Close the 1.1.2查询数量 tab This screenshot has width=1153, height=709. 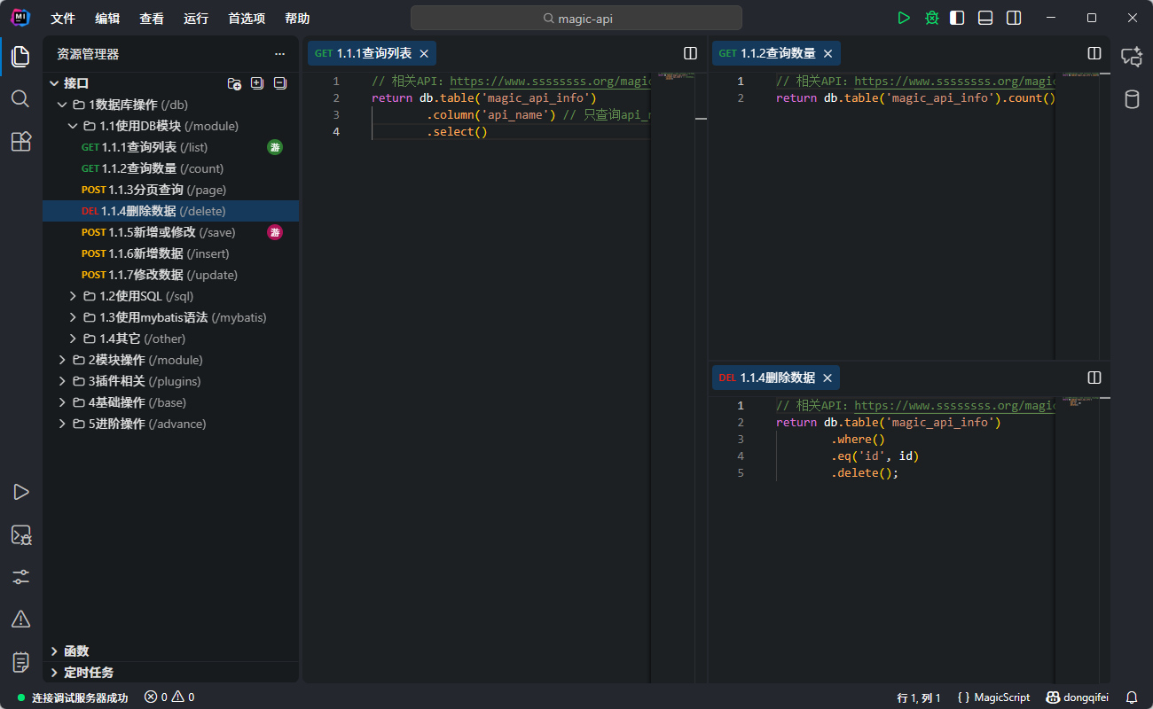(x=827, y=54)
